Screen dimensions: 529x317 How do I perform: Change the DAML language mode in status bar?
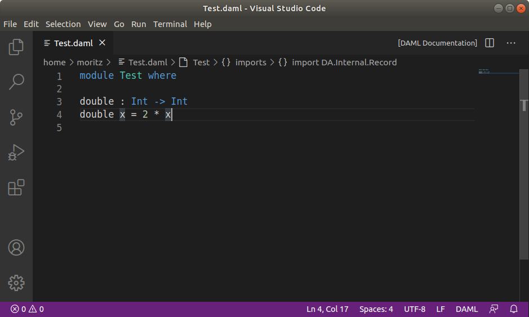click(x=466, y=309)
